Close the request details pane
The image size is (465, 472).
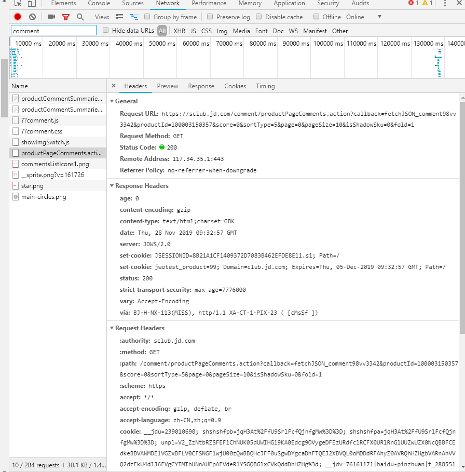tap(114, 86)
